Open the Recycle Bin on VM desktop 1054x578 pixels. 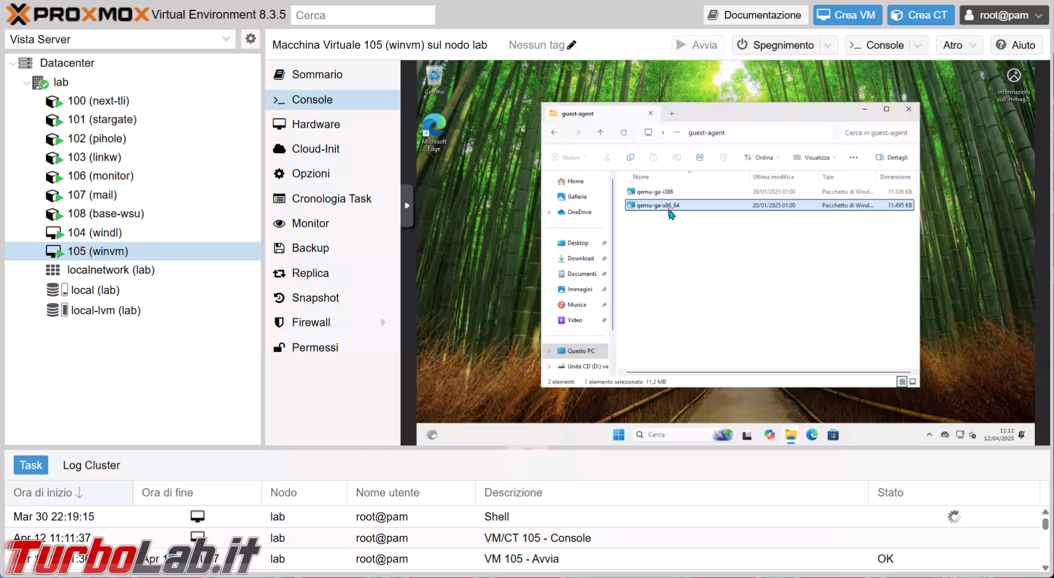coord(434,78)
